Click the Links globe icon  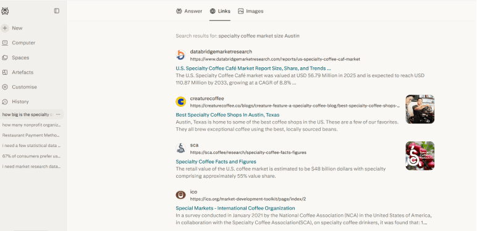point(213,11)
